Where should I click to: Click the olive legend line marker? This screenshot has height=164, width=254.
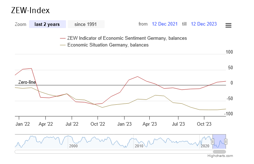[x=63, y=45]
